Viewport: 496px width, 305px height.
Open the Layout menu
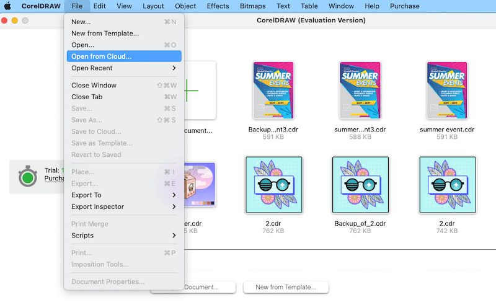click(153, 6)
